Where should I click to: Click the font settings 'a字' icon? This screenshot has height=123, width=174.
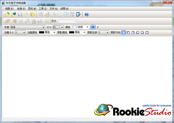click(x=41, y=14)
